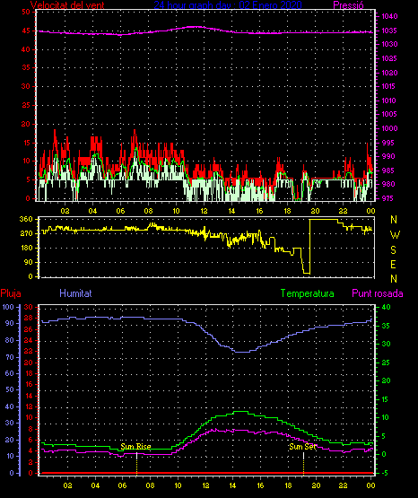Click the red '28' rain axis value
Image resolution: width=418 pixels, height=498 pixels.
click(x=29, y=318)
